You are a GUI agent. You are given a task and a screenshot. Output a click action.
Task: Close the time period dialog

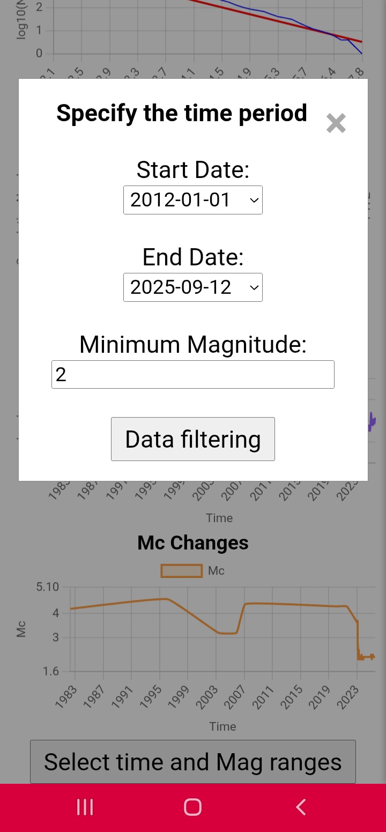pos(336,123)
